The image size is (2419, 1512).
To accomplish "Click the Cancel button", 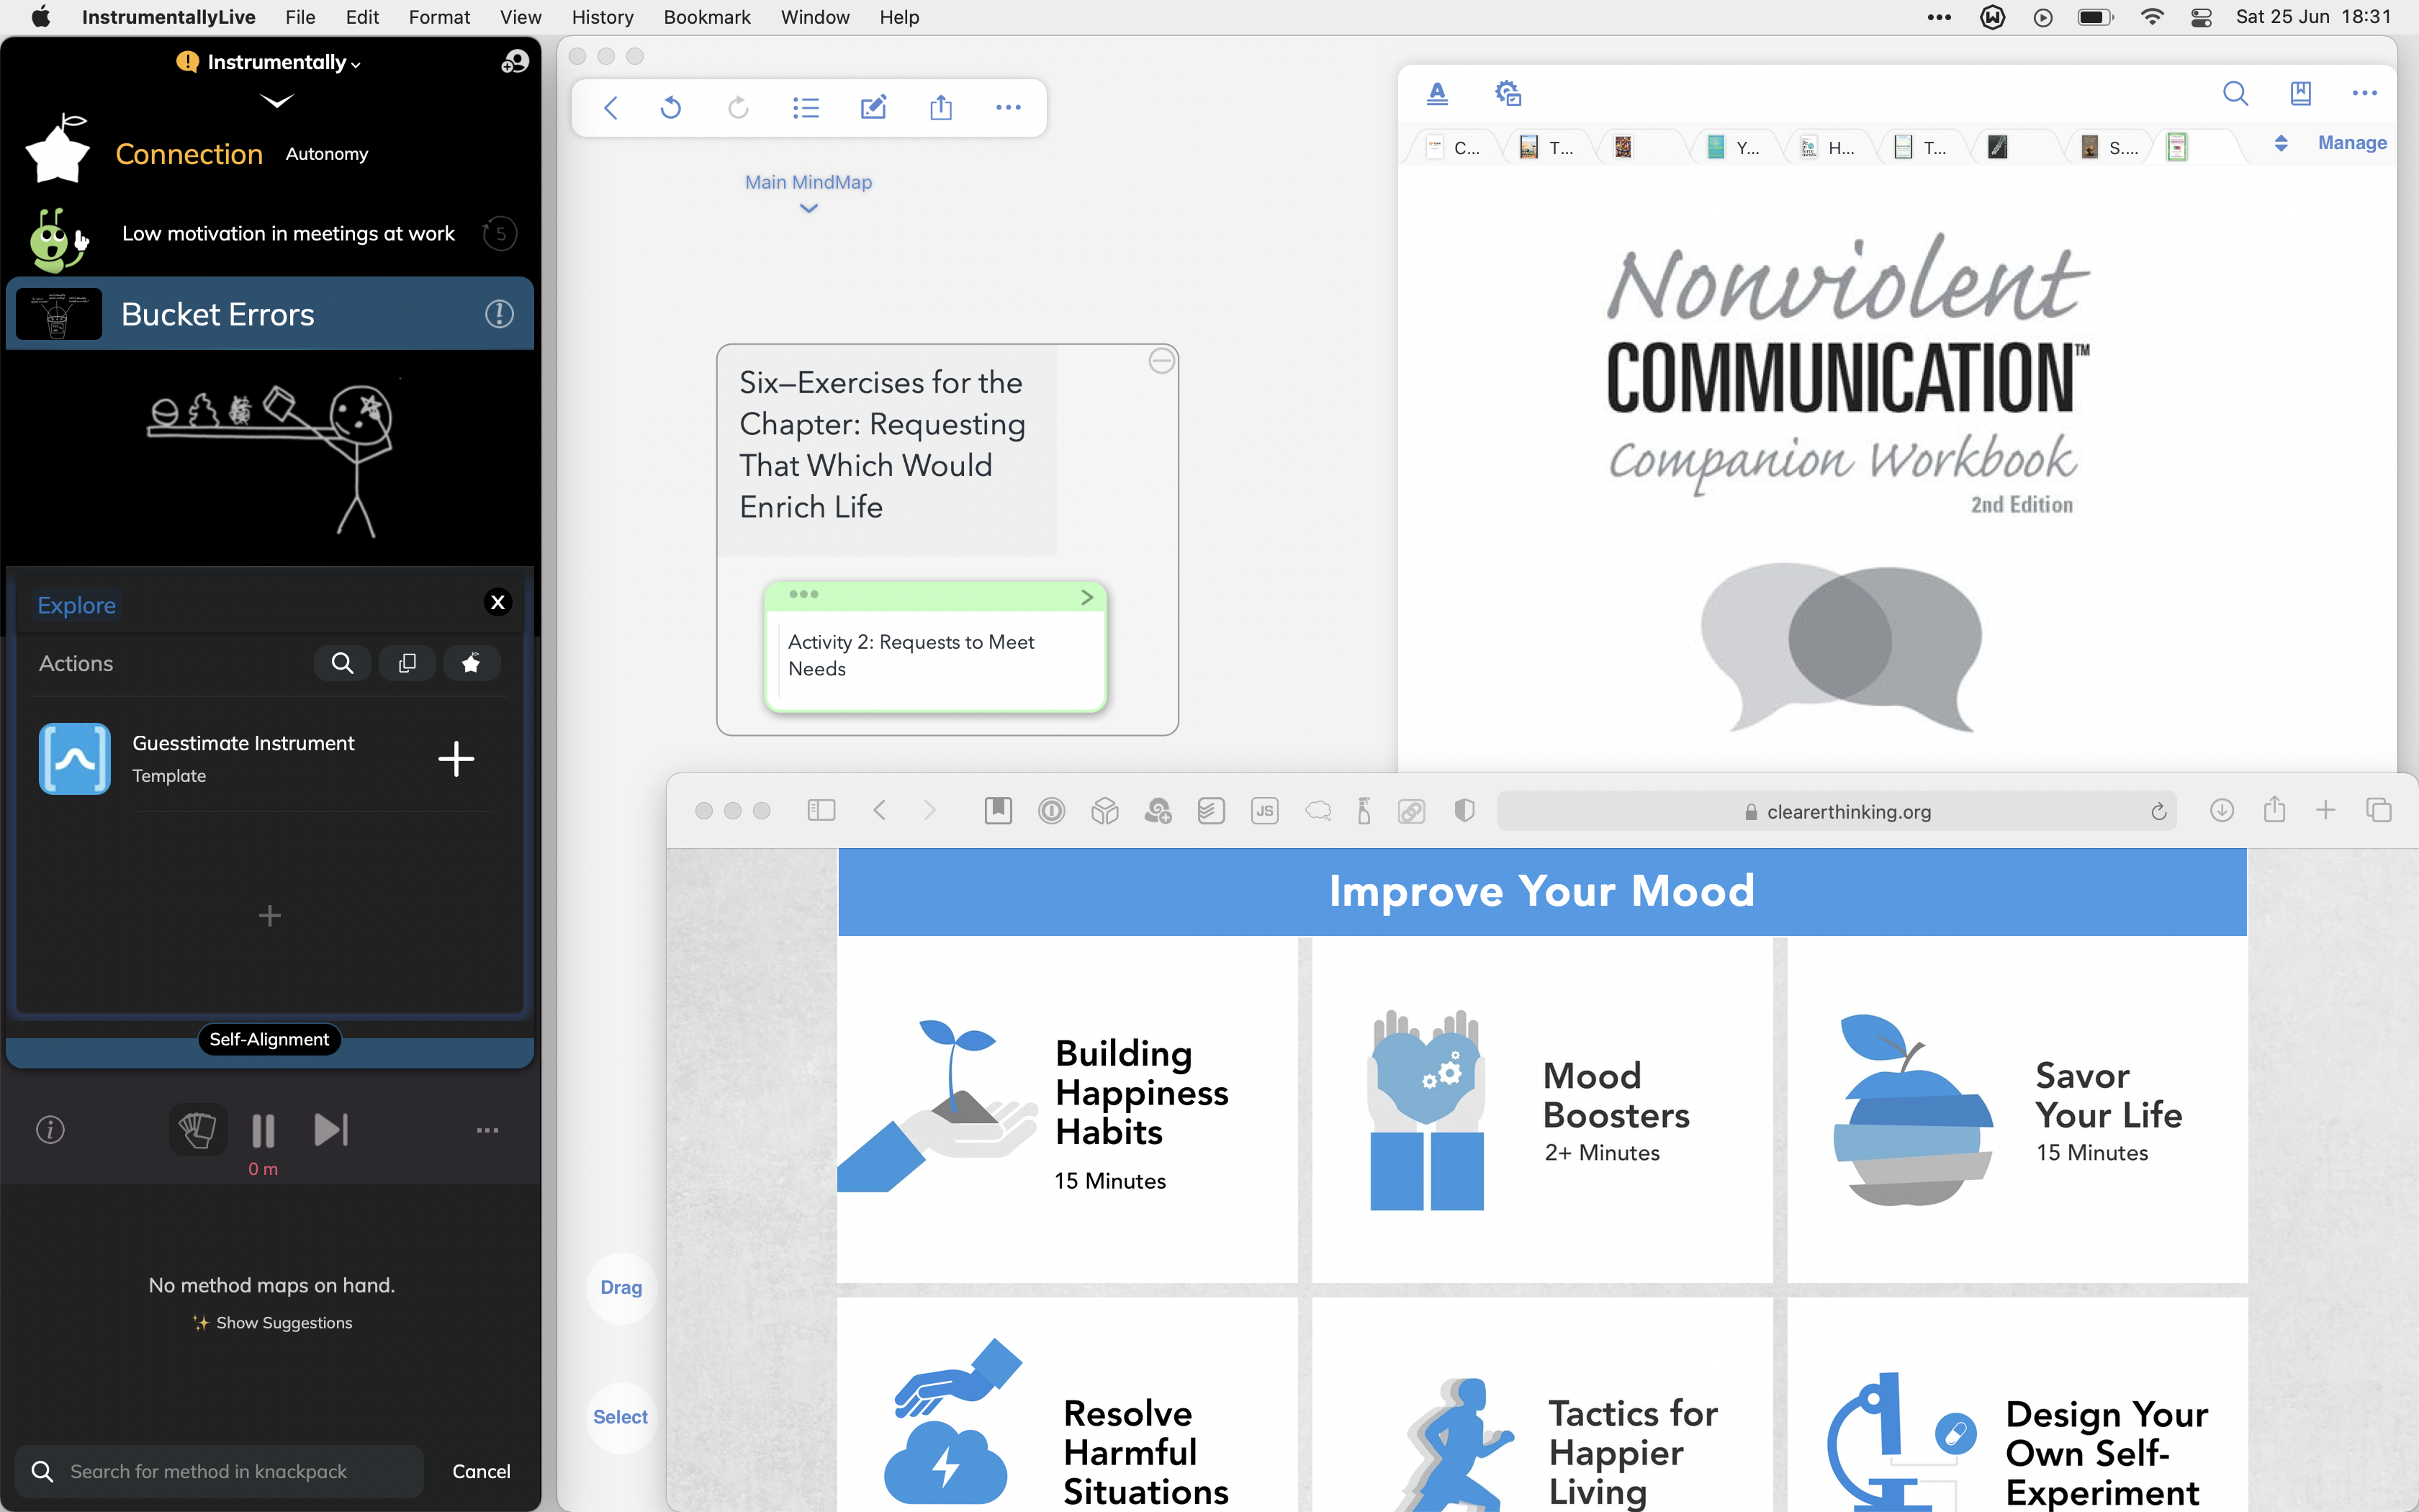I will (481, 1471).
